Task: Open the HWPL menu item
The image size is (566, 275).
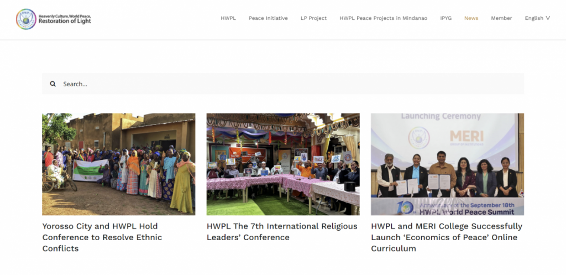Action: pyautogui.click(x=228, y=18)
